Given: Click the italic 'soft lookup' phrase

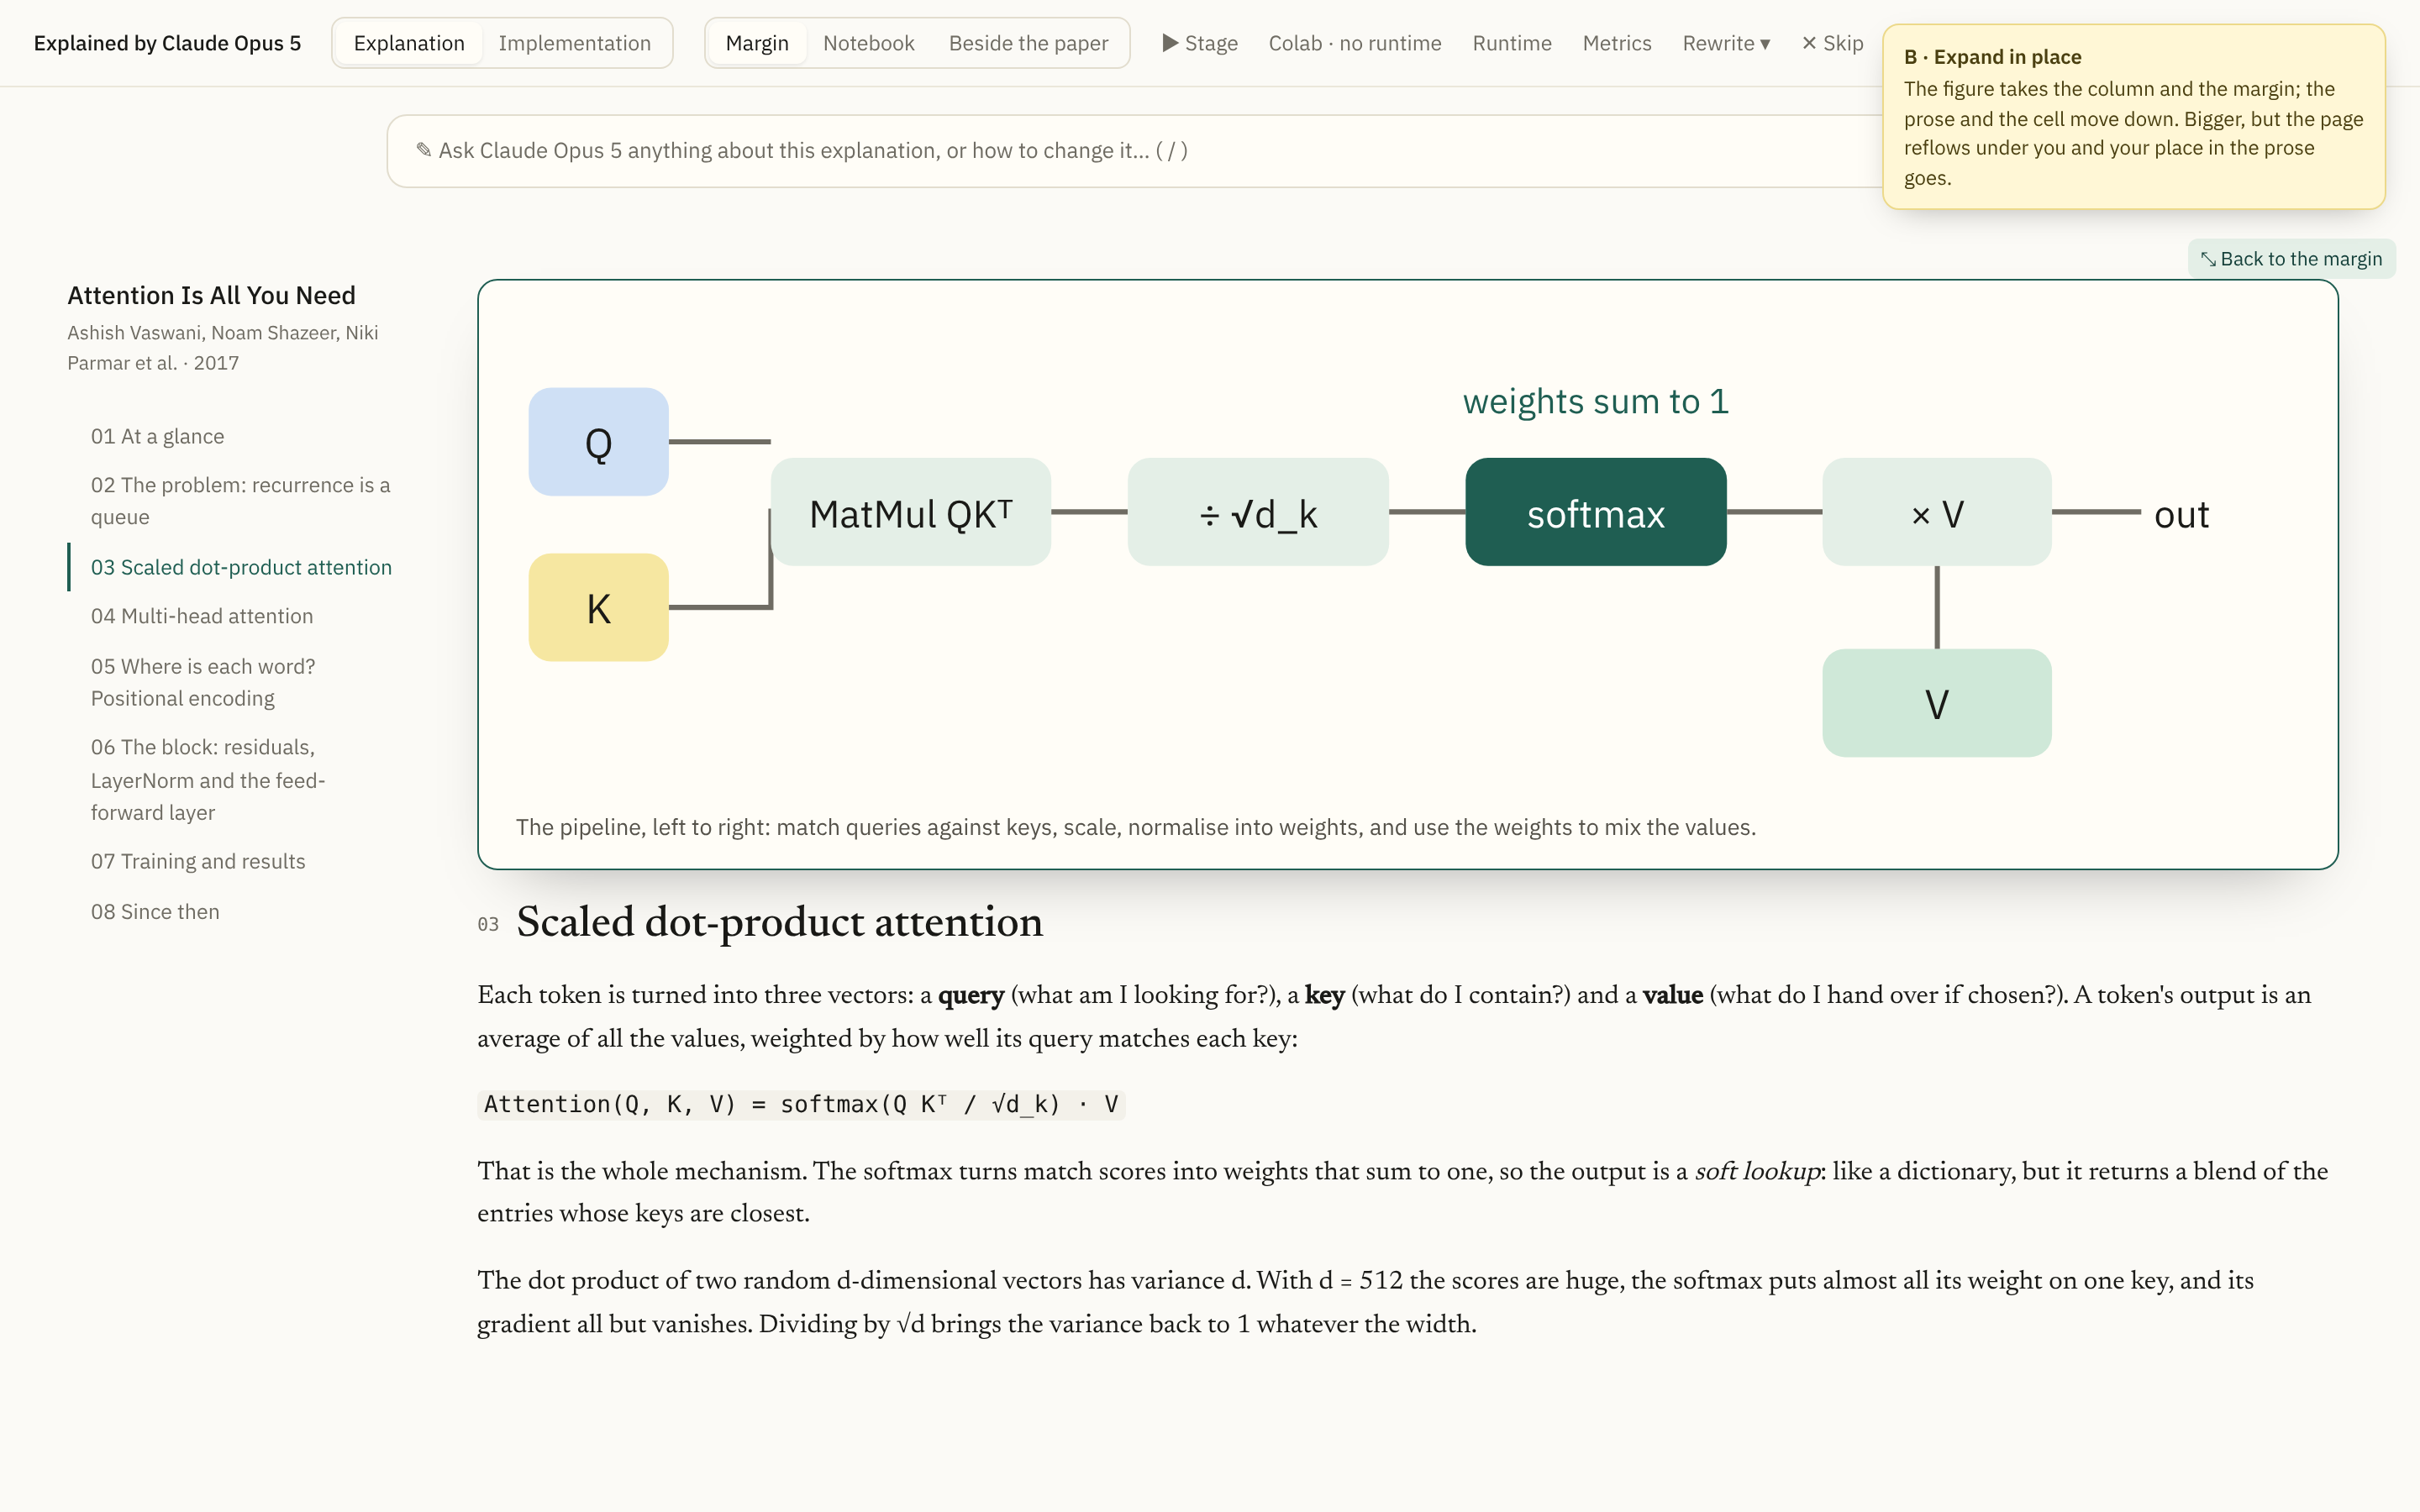Looking at the screenshot, I should (x=1757, y=1171).
